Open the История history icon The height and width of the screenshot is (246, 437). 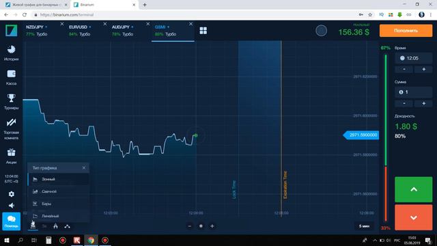click(x=11, y=53)
